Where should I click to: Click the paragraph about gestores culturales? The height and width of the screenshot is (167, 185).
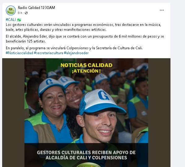[84, 27]
